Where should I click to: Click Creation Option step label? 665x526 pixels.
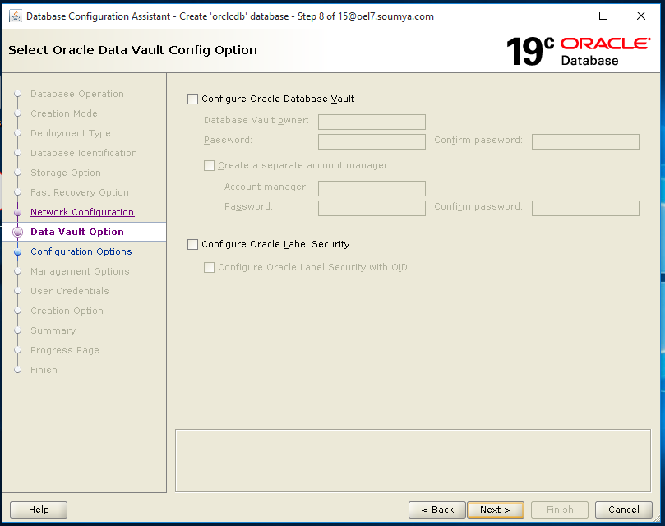(67, 311)
